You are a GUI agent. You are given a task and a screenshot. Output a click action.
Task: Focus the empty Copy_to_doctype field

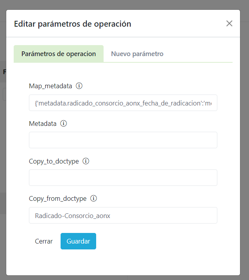point(123,178)
